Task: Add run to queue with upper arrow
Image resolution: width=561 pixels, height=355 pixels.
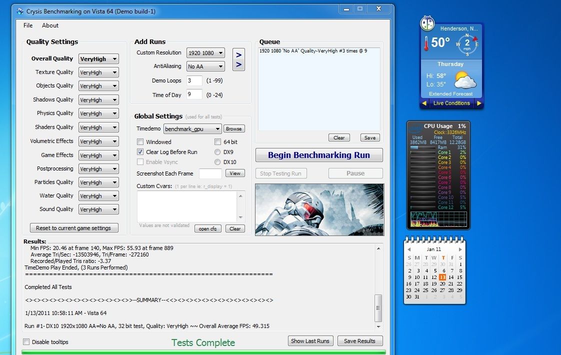Action: click(x=238, y=55)
